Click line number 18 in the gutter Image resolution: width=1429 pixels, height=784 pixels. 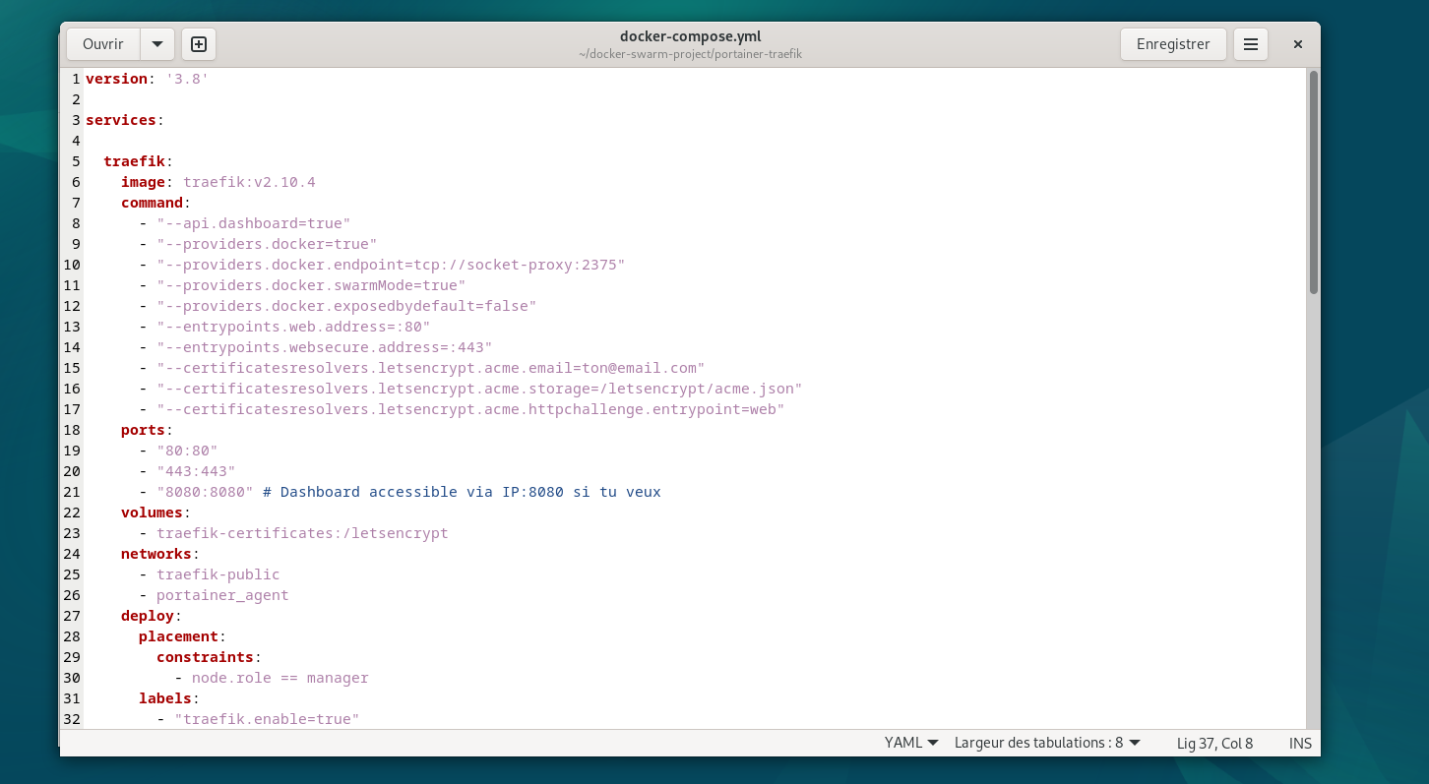[x=72, y=430]
